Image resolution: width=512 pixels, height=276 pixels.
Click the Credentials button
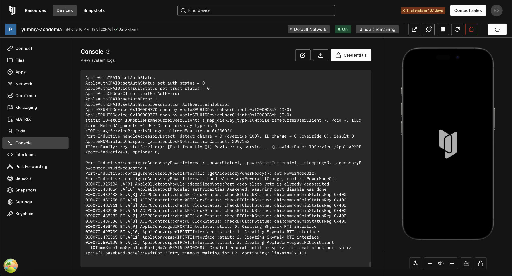click(x=351, y=55)
